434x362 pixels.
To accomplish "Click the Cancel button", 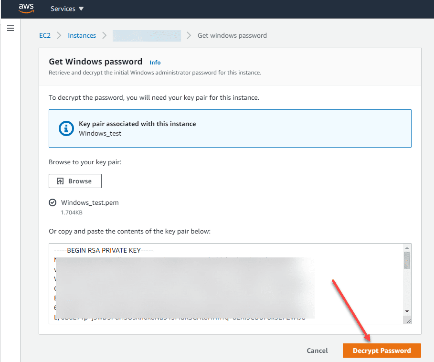I will pyautogui.click(x=317, y=351).
